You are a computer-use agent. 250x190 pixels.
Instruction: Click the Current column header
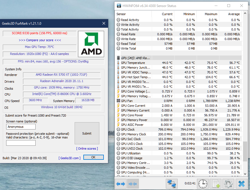[163, 14]
